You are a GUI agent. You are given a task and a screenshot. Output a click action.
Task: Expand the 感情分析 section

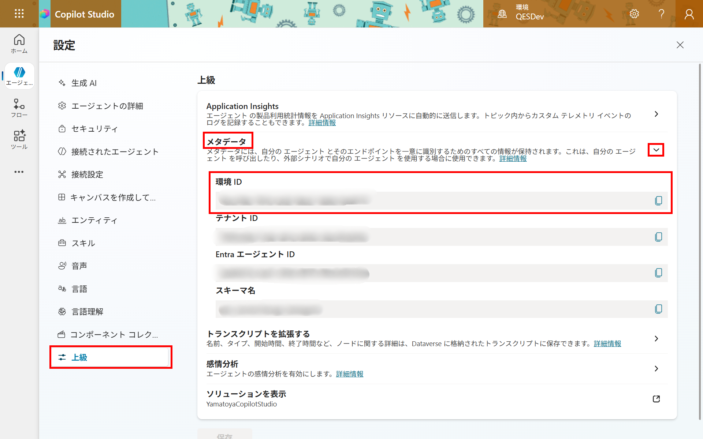(x=656, y=369)
